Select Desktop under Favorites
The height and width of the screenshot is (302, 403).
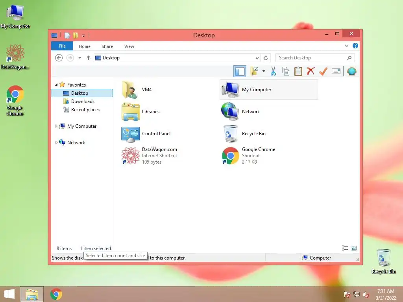point(82,93)
